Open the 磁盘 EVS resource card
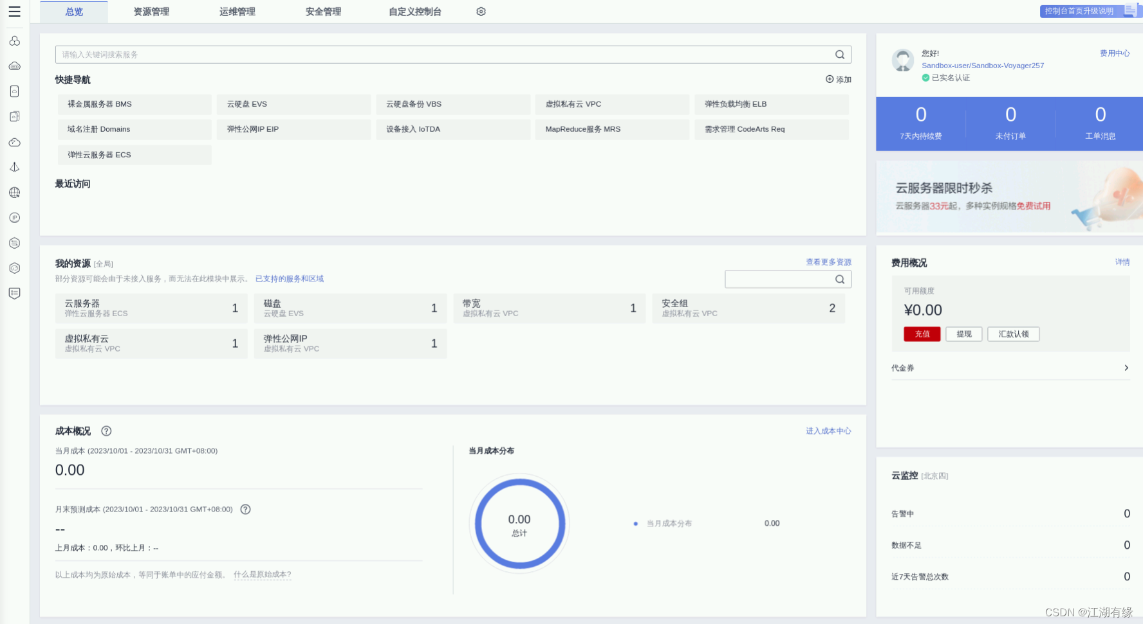The width and height of the screenshot is (1143, 624). (350, 308)
